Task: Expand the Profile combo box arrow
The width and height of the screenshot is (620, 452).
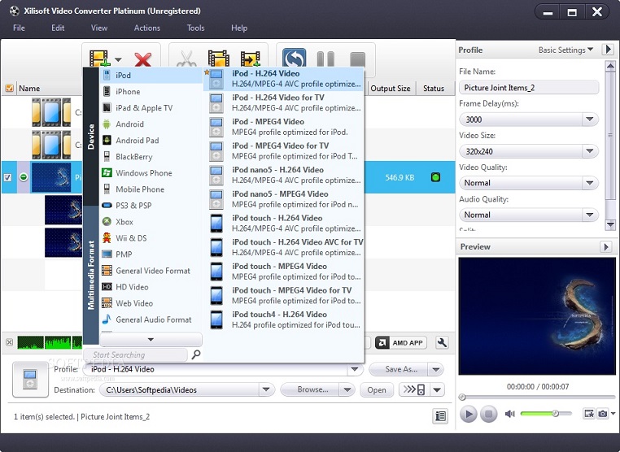Action: click(354, 370)
